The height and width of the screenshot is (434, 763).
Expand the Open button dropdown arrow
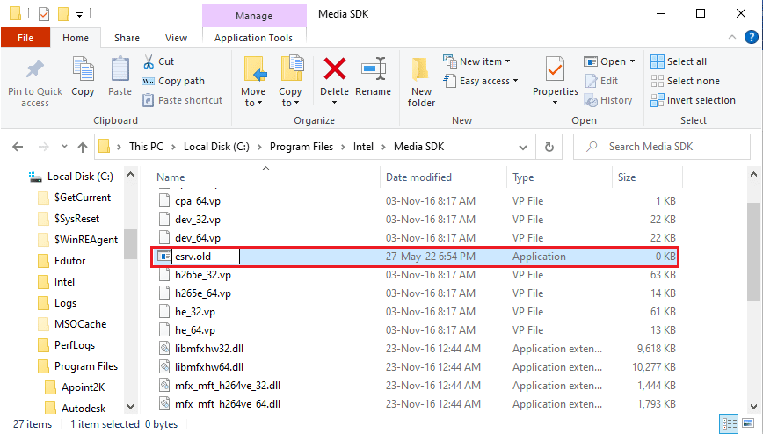[633, 61]
